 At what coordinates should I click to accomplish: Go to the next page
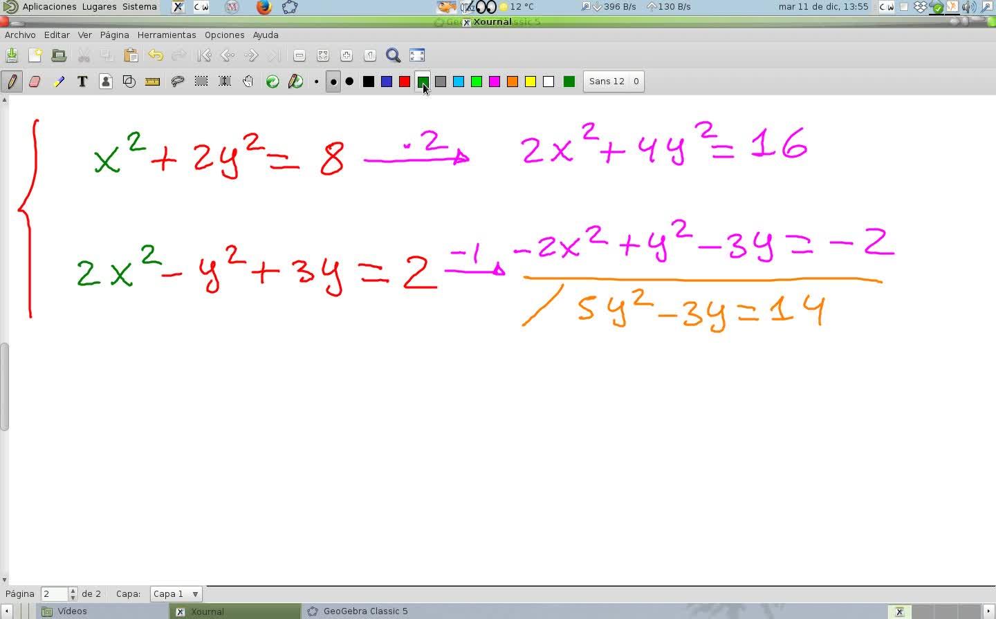(251, 55)
